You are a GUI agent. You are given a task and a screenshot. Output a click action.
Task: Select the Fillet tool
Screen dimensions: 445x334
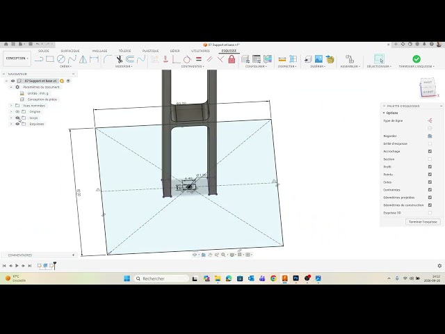tap(107, 59)
